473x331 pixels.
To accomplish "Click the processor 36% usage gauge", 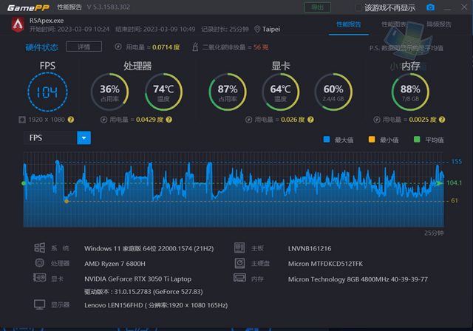I will click(x=110, y=92).
